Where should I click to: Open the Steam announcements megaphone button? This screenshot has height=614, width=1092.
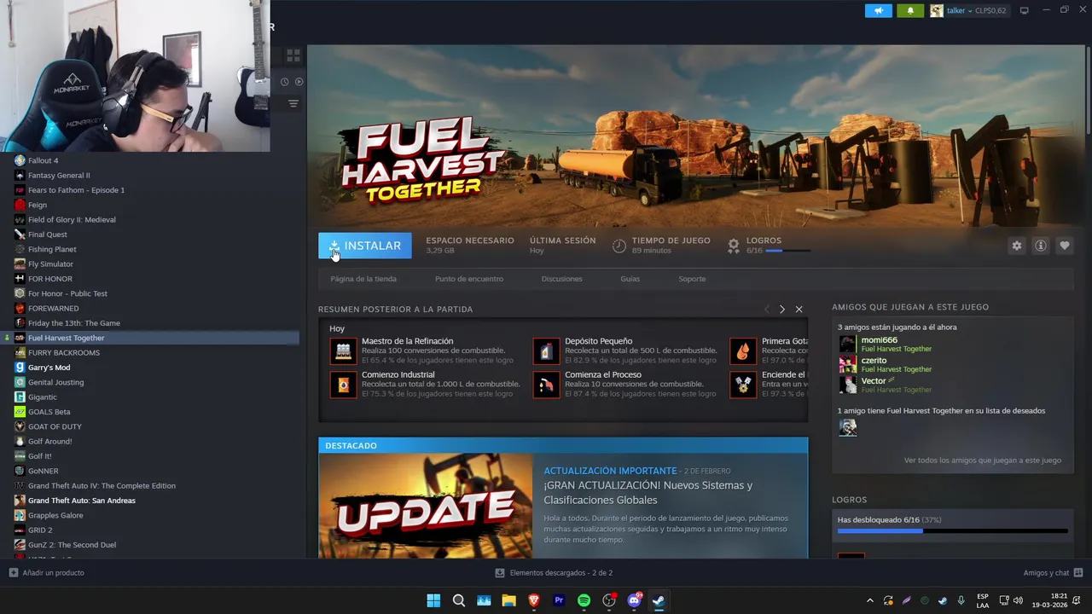pyautogui.click(x=878, y=10)
